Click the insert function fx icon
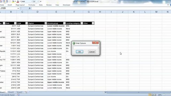Image resolution: width=171 pixels, height=96 pixels. click(x=30, y=8)
